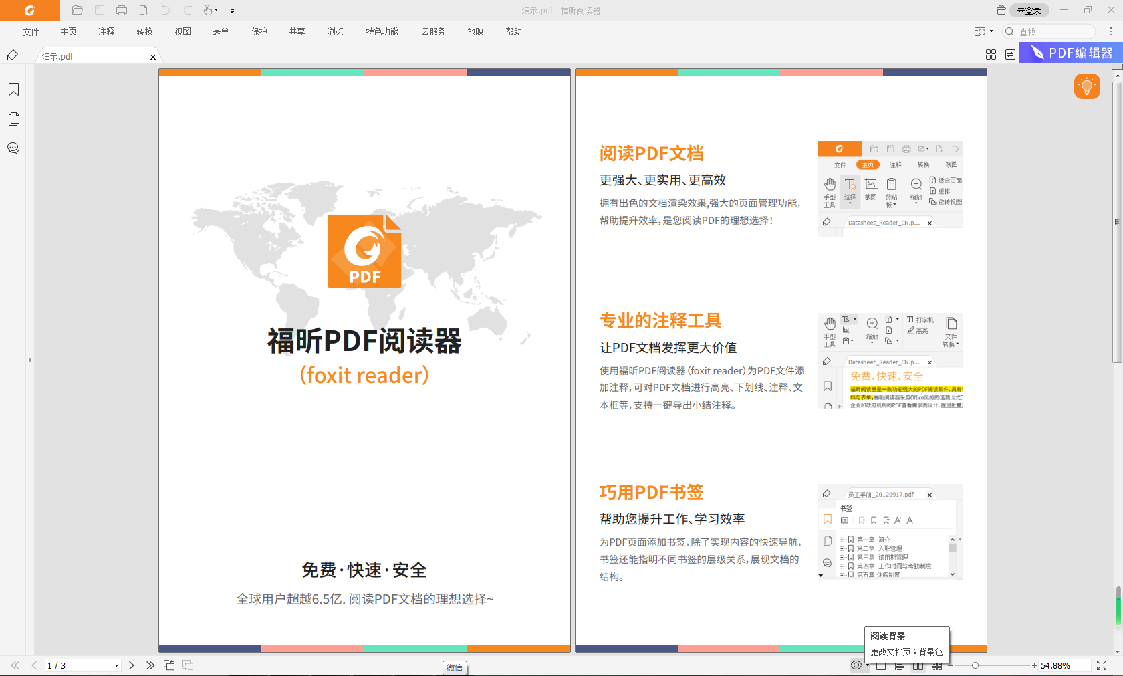Expand the Hand tool dropdown arrow
This screenshot has width=1123, height=676.
click(x=217, y=11)
